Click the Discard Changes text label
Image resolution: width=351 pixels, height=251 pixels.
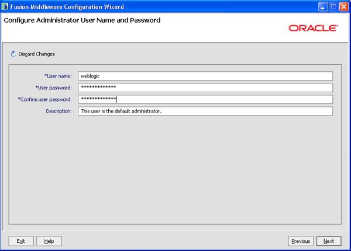[x=37, y=54]
